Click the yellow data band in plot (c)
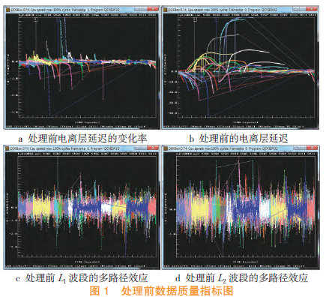This screenshot has width=326, height=297. point(41,208)
